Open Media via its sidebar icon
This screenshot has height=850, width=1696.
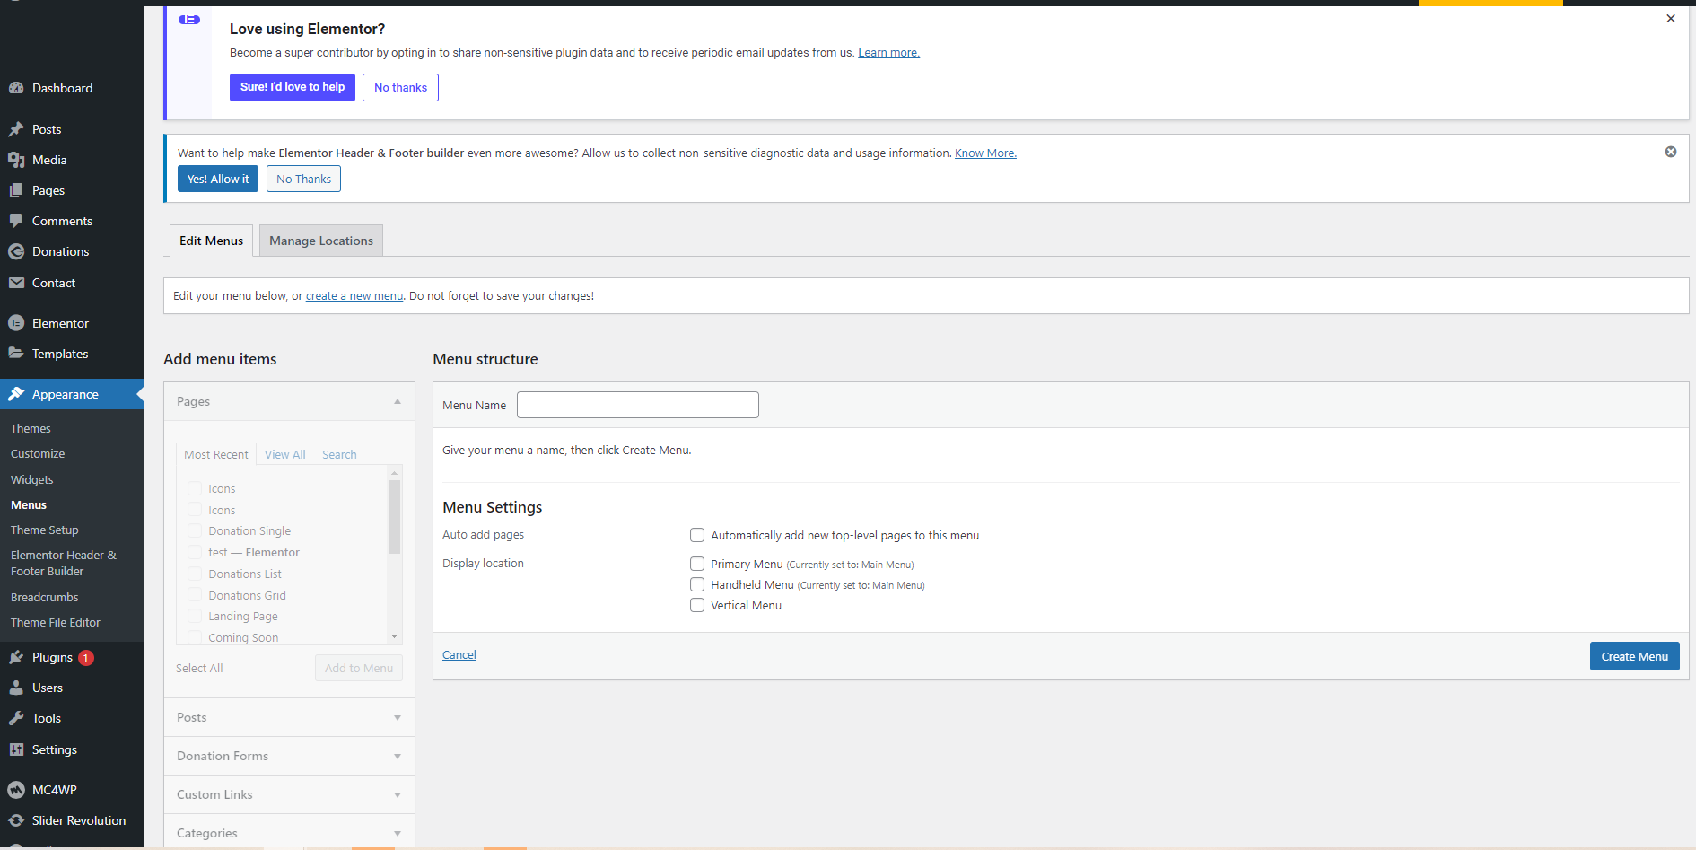tap(16, 160)
